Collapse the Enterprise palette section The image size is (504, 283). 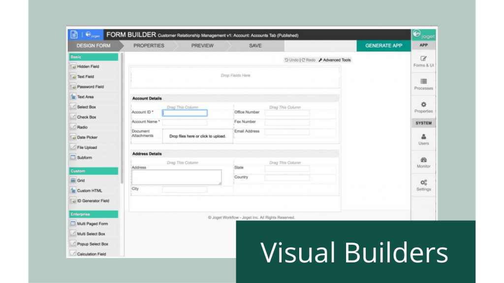94,214
